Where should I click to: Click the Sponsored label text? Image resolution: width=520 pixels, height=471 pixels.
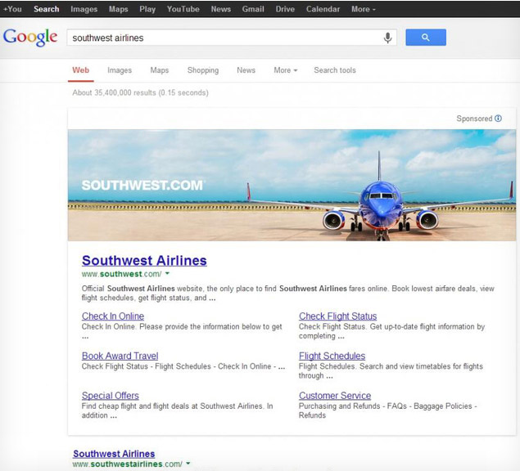(474, 119)
